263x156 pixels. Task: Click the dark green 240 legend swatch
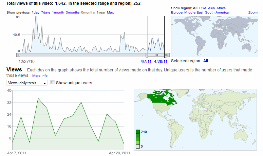coord(137,132)
